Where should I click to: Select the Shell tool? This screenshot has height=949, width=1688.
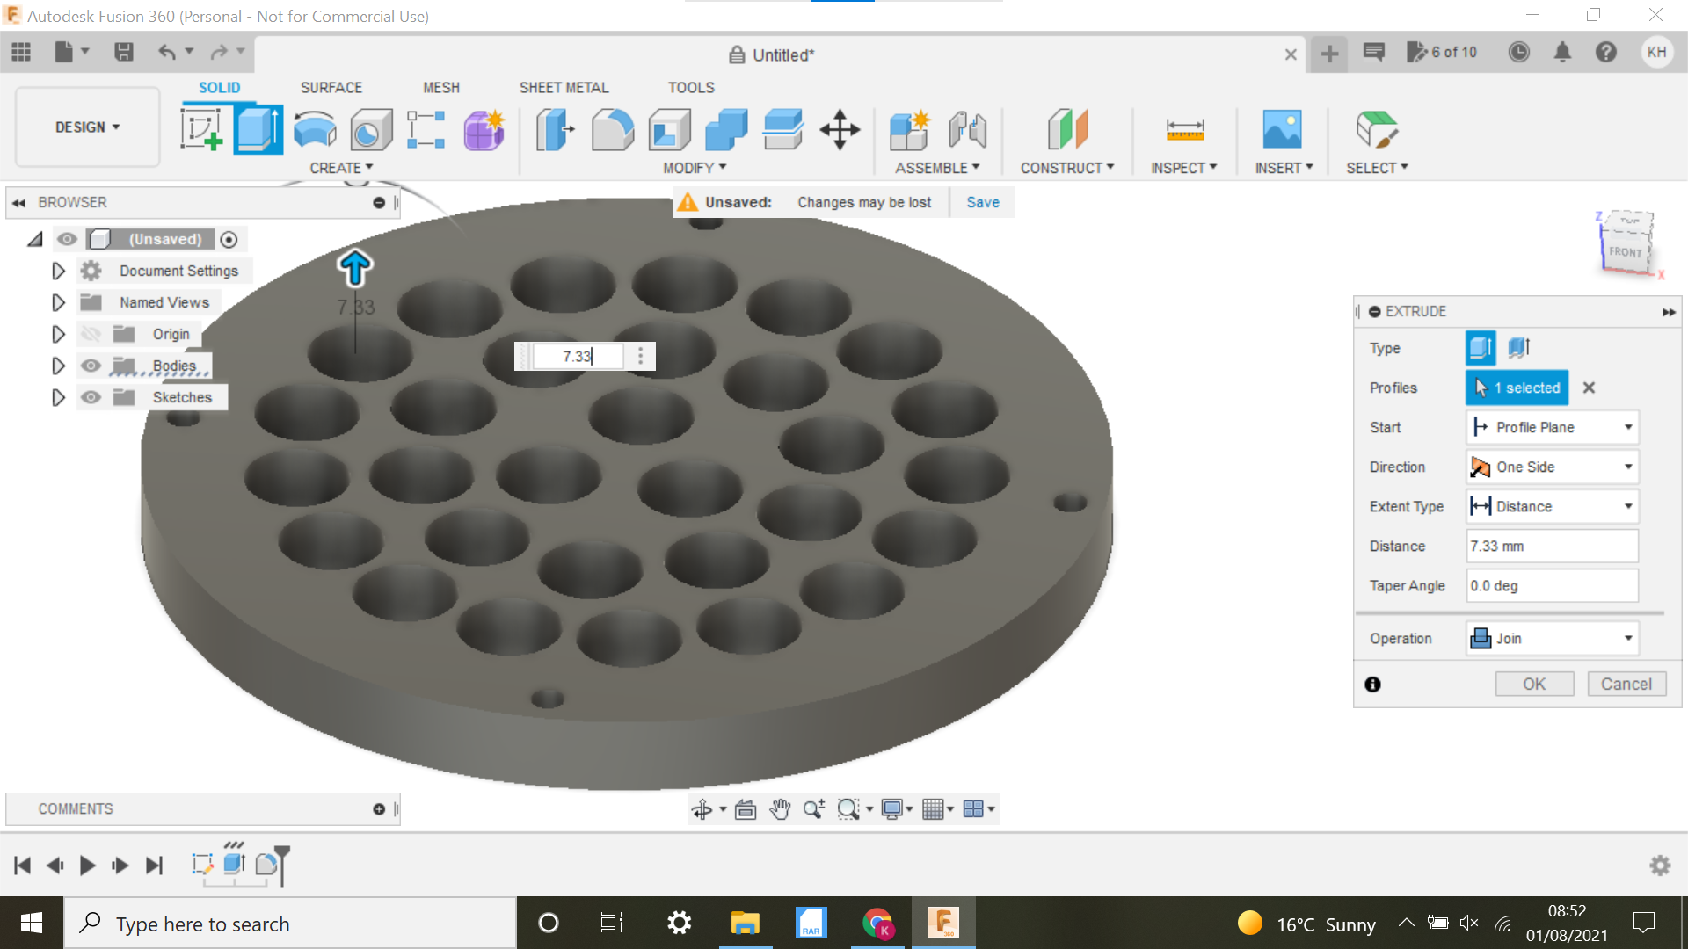(x=669, y=130)
